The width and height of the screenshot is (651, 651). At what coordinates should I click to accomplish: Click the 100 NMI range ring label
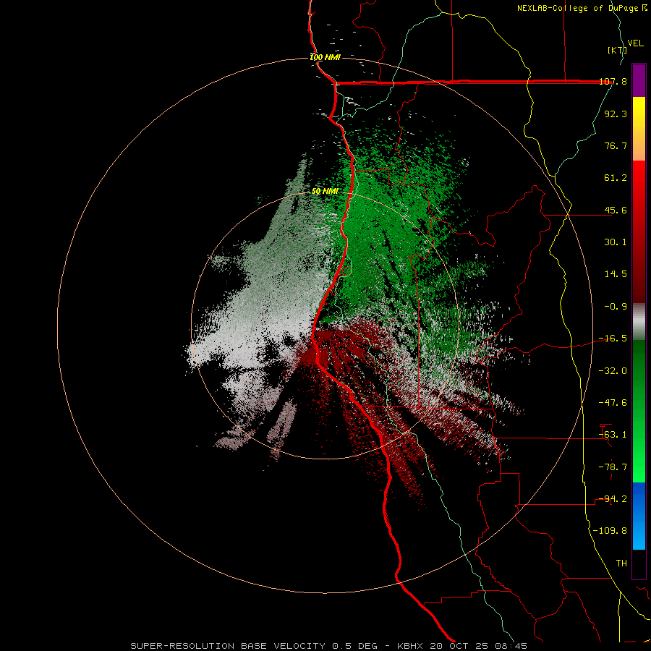coord(325,57)
